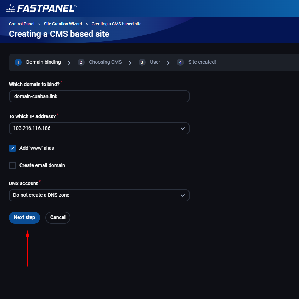Click chevron arrow after User step
The width and height of the screenshot is (299, 299).
(x=168, y=63)
